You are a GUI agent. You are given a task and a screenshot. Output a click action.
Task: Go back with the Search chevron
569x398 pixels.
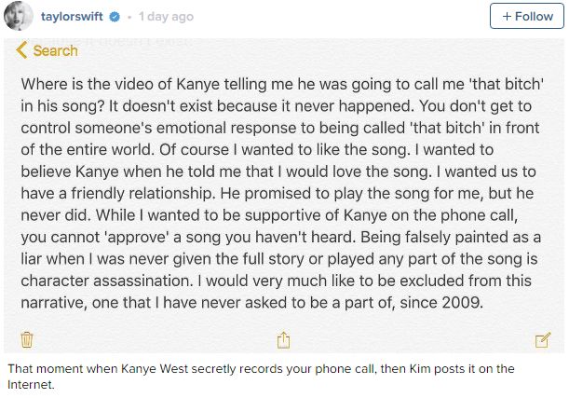[x=21, y=50]
